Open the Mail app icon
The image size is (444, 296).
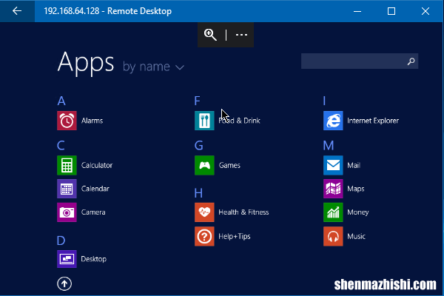333,165
